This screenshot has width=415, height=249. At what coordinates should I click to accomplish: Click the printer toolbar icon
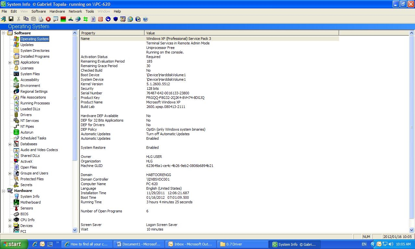pyautogui.click(x=41, y=19)
